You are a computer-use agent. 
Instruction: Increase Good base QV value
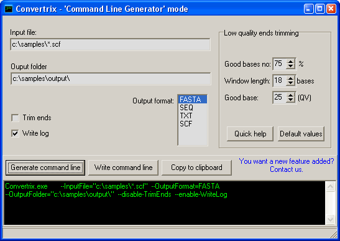click(x=290, y=95)
